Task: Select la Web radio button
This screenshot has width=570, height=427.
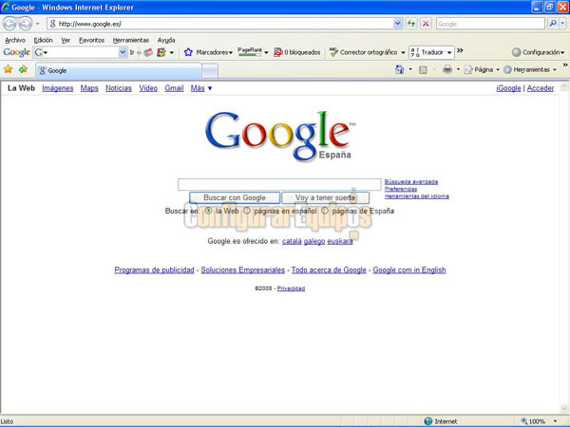Action: [208, 211]
